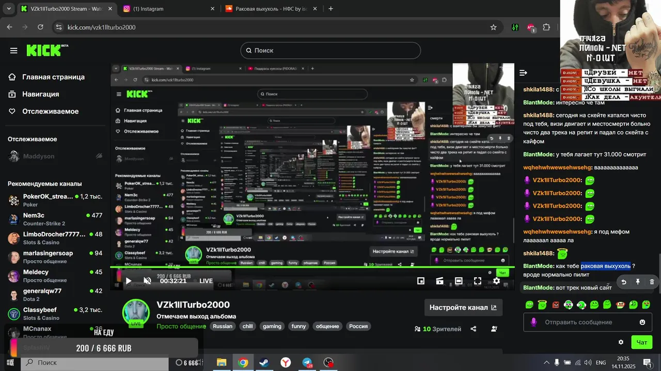
Task: Insert the crying heart-eyes emote at row end
Action: point(646,305)
